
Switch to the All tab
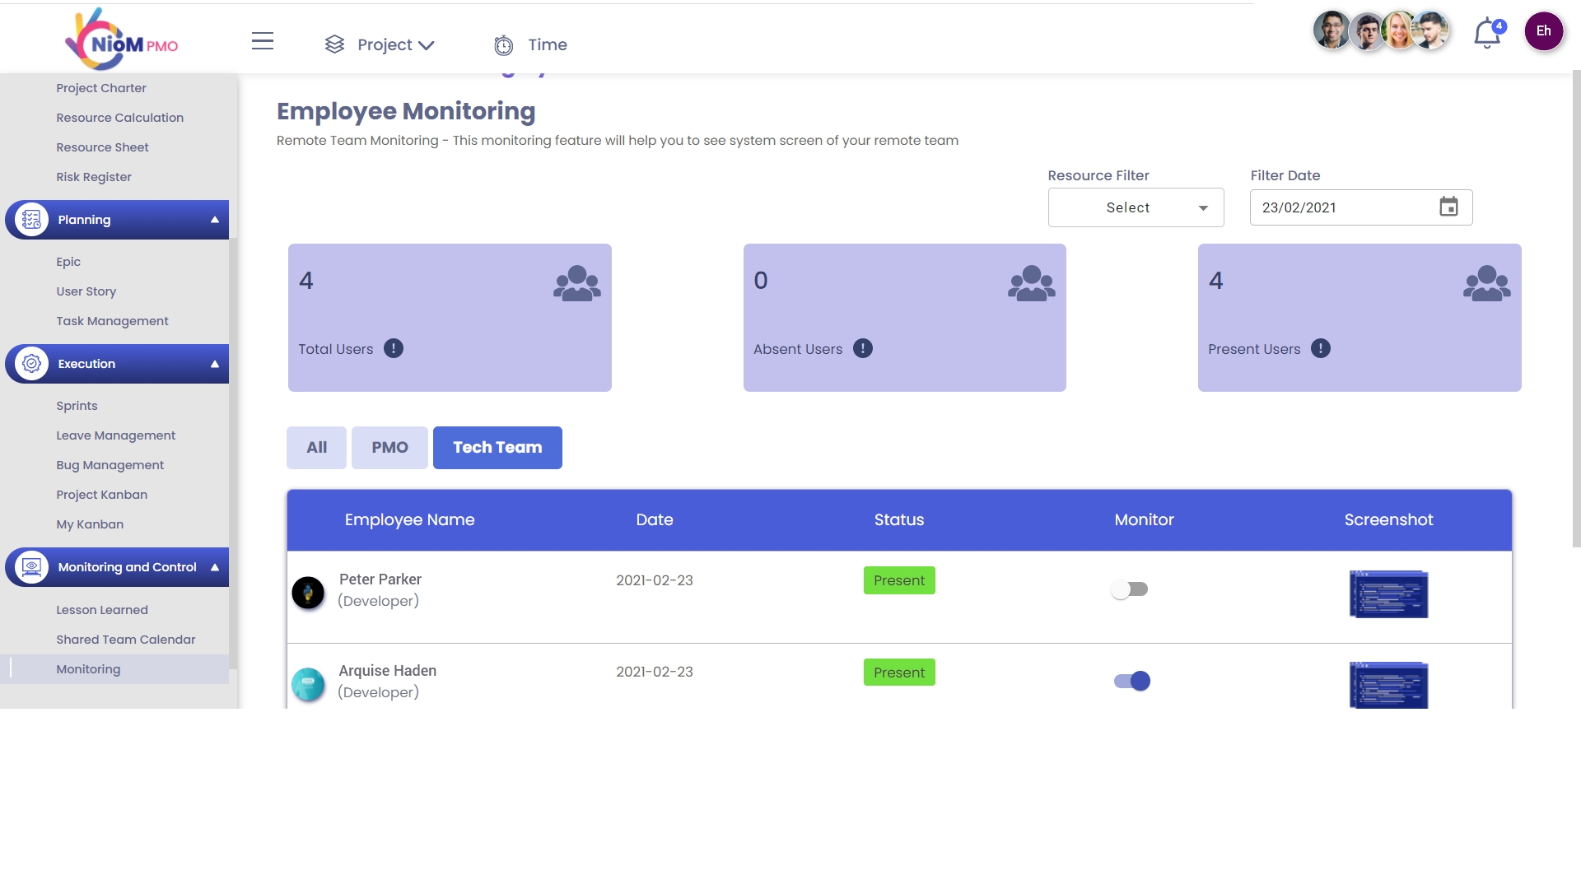click(316, 448)
